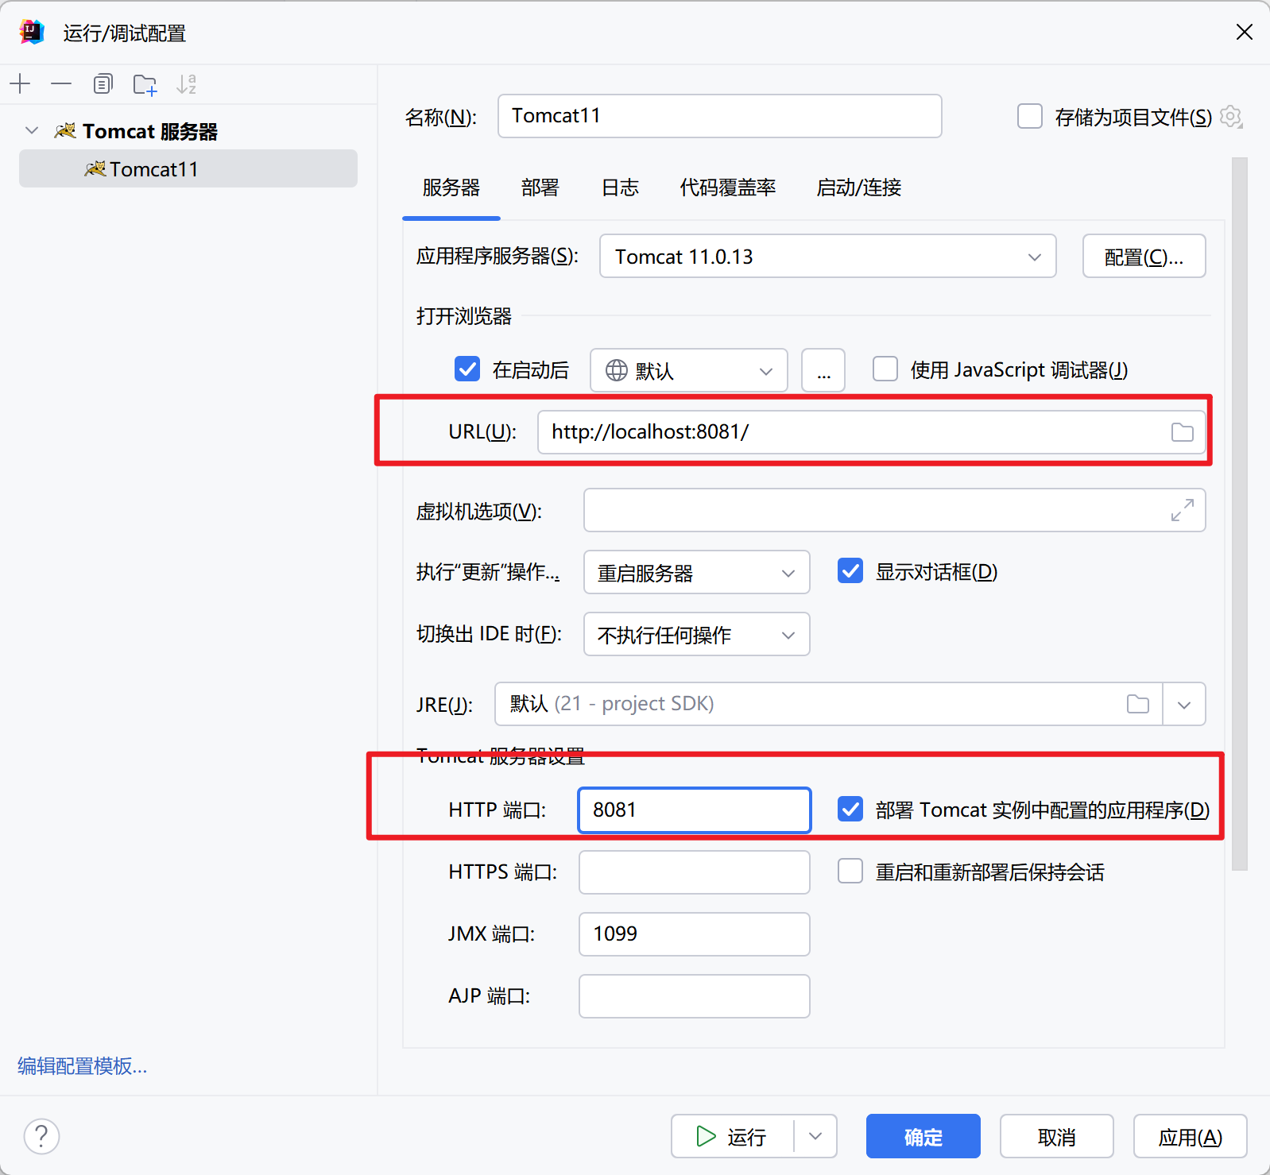Uncheck the 在启动后 checkbox

click(x=467, y=369)
